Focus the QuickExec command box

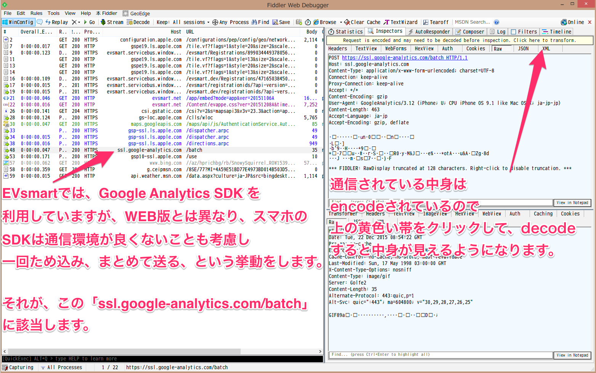click(x=162, y=359)
